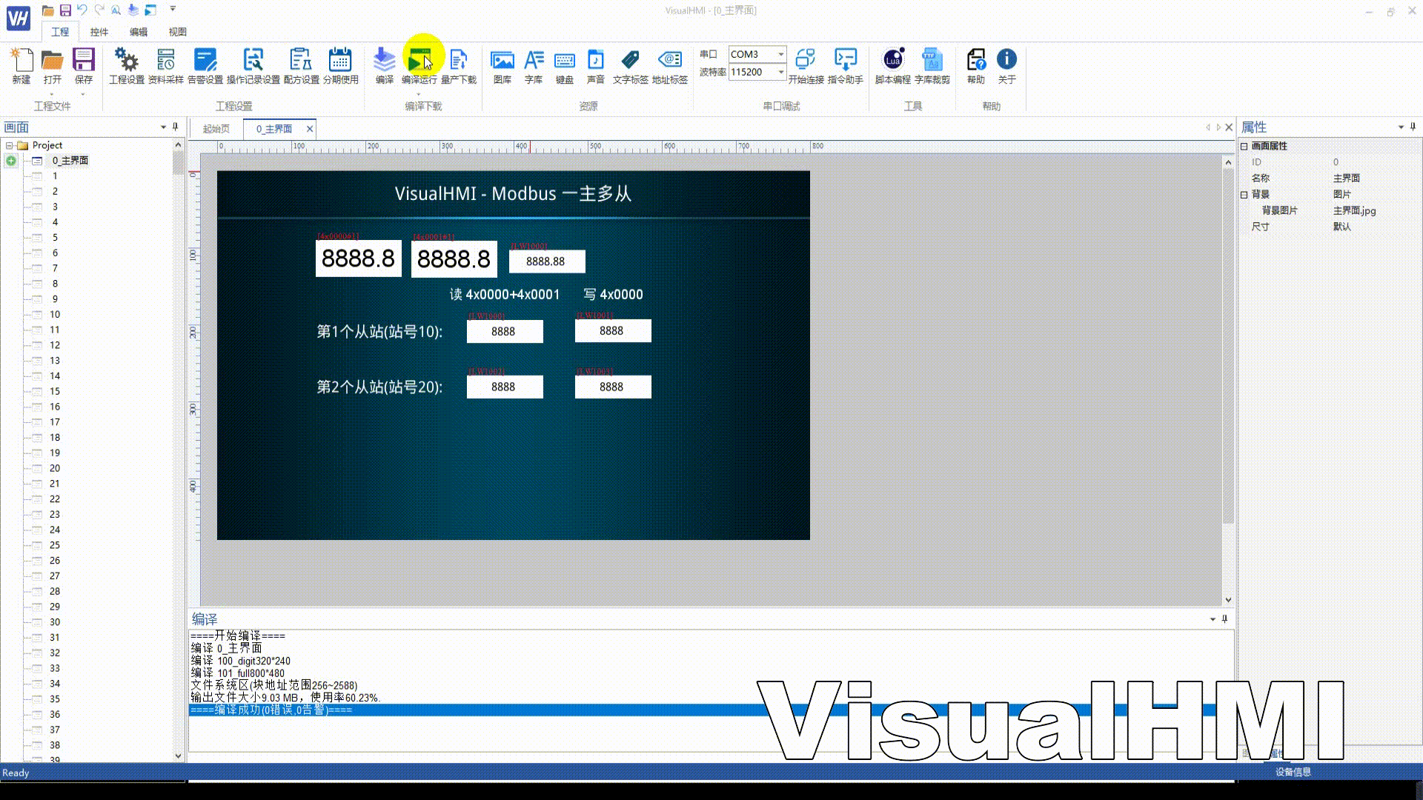Click the project tree scroll-down arrow

click(178, 756)
